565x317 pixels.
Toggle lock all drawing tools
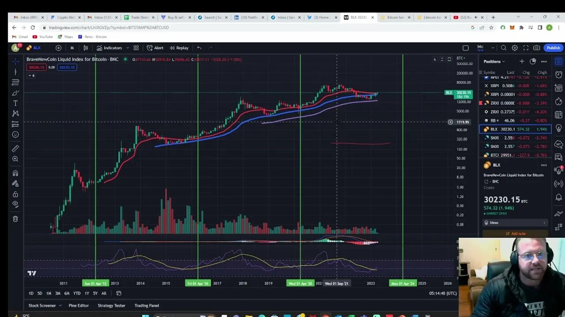15,194
